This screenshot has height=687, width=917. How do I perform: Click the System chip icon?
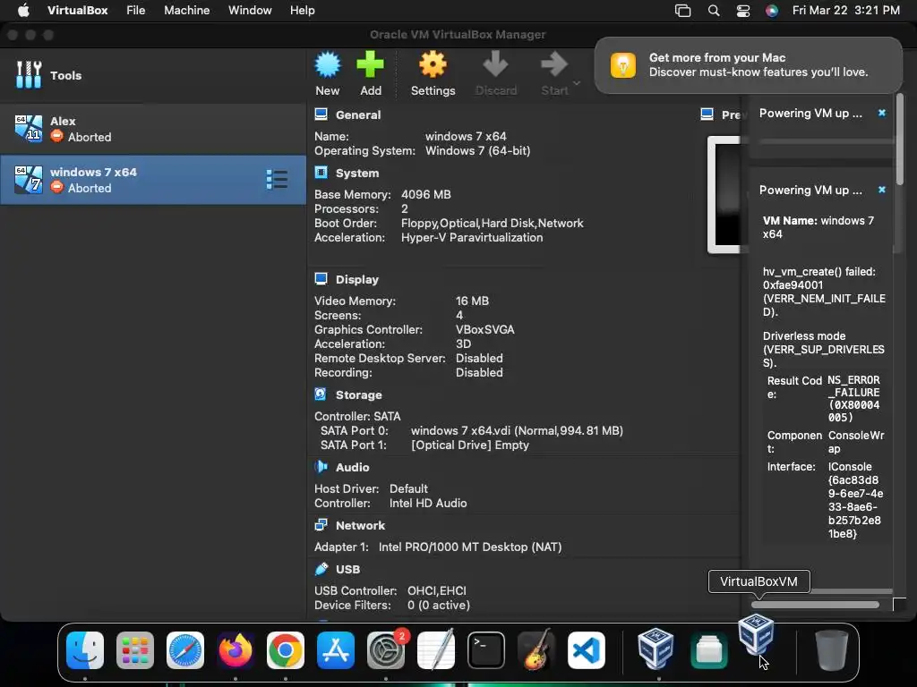tap(321, 173)
